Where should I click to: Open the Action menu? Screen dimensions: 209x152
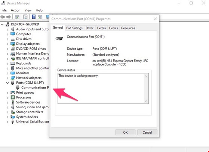[15, 10]
